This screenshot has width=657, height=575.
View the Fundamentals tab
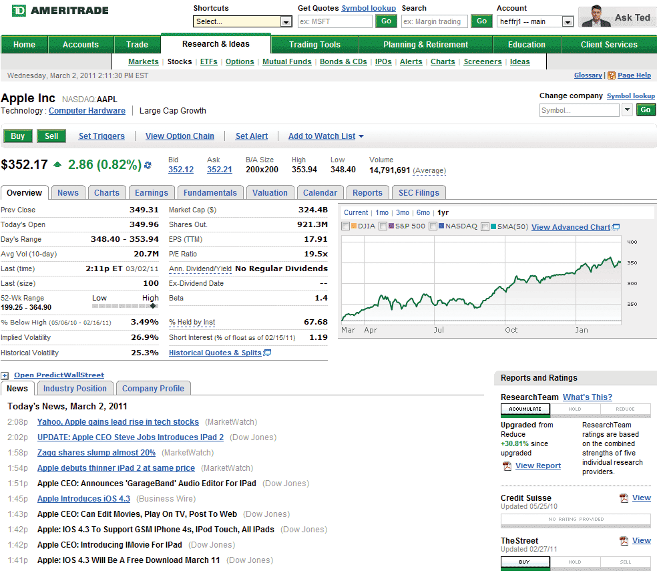[210, 193]
